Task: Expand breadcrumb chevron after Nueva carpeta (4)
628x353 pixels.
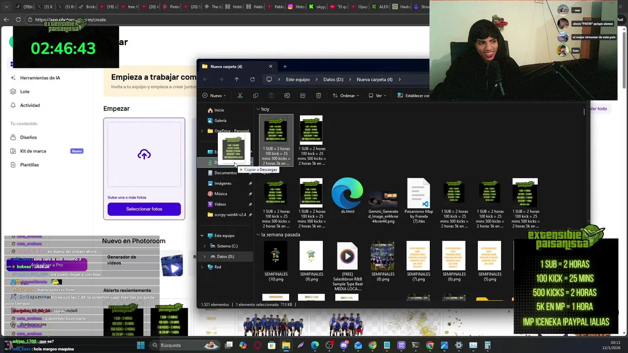Action: tap(399, 79)
